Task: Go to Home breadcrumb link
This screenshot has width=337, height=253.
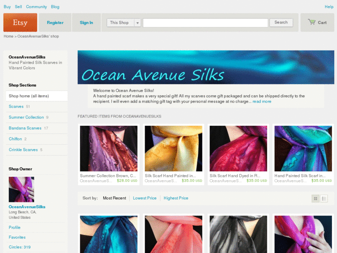Action: [x=8, y=36]
